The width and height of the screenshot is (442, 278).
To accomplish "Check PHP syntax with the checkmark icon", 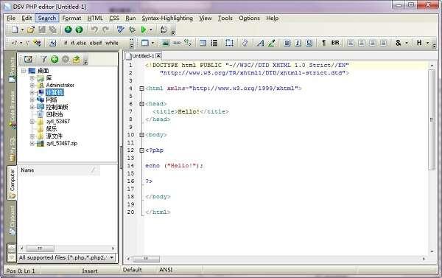I will 121,29.
